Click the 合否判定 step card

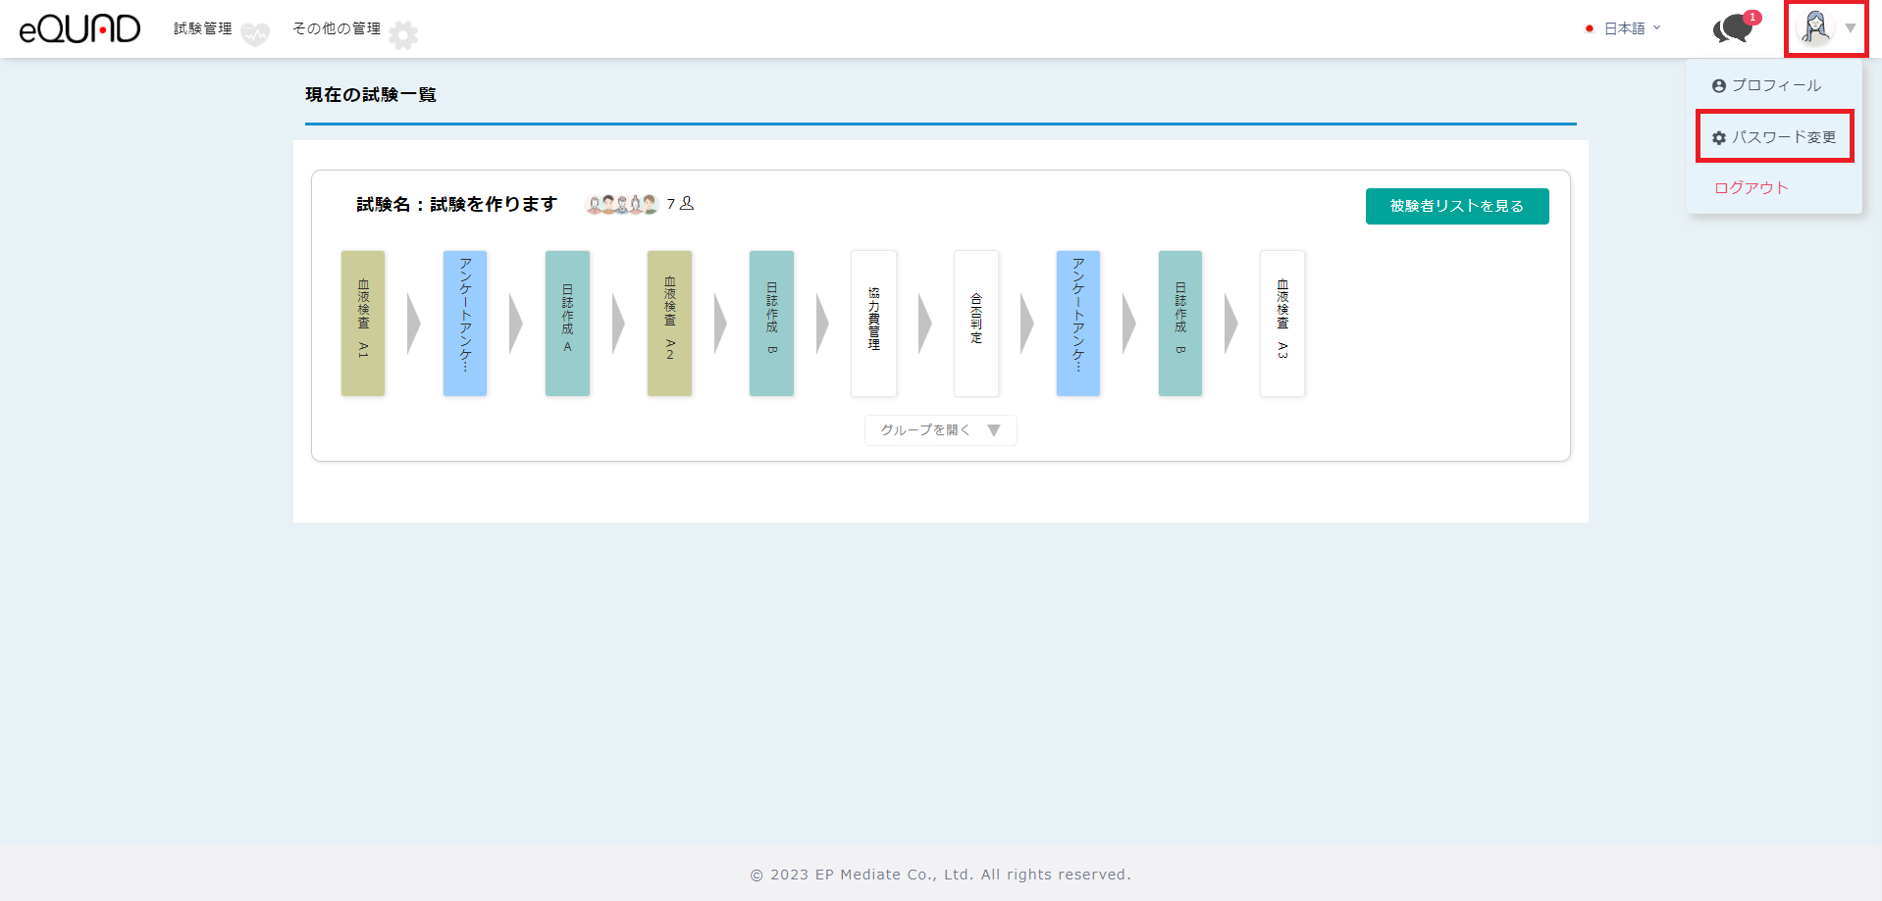pos(975,323)
